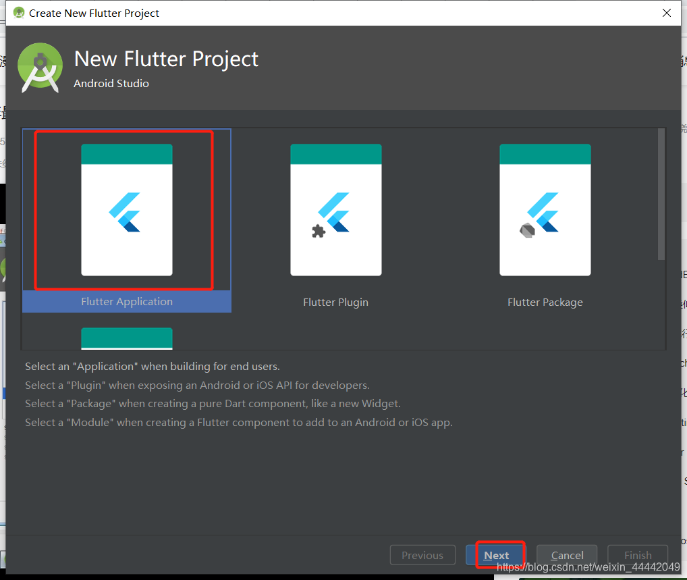Click the Android Studio subtitle text

[x=111, y=83]
